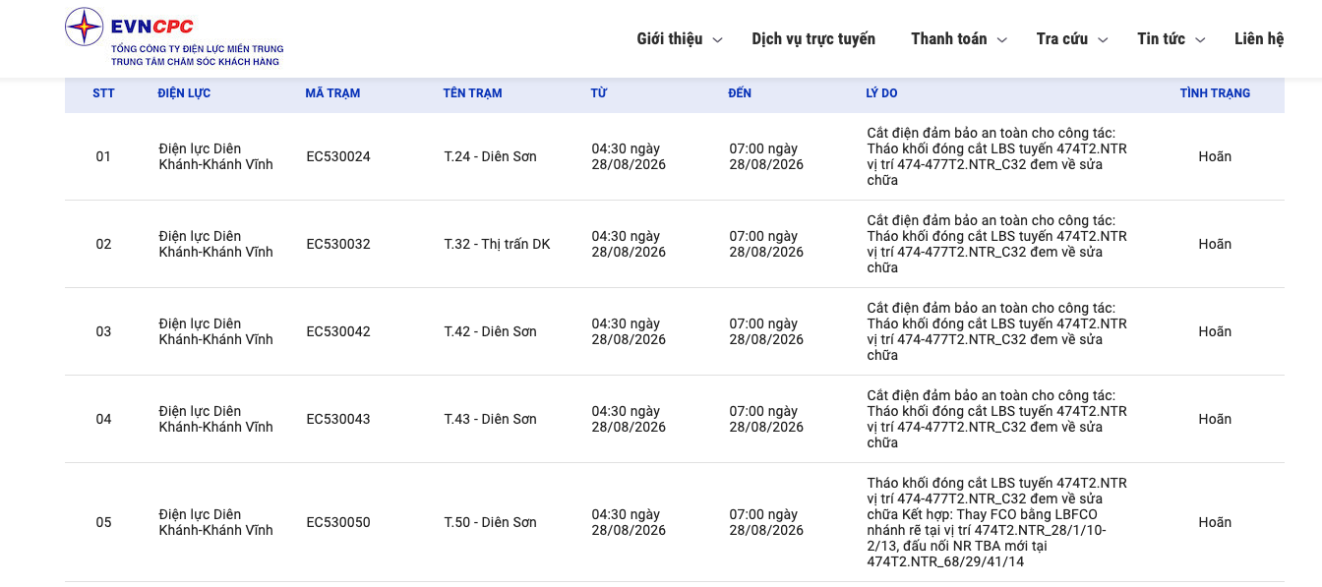Select the LÝ DO column header

tap(881, 93)
